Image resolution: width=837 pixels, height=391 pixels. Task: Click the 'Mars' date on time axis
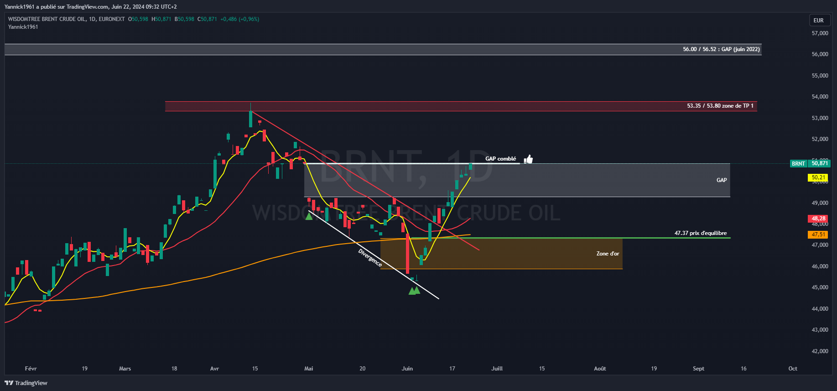coord(125,369)
